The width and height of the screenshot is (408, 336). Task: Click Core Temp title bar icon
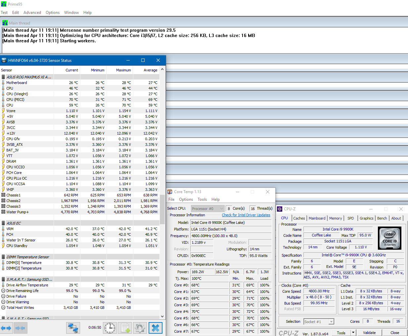pyautogui.click(x=170, y=192)
